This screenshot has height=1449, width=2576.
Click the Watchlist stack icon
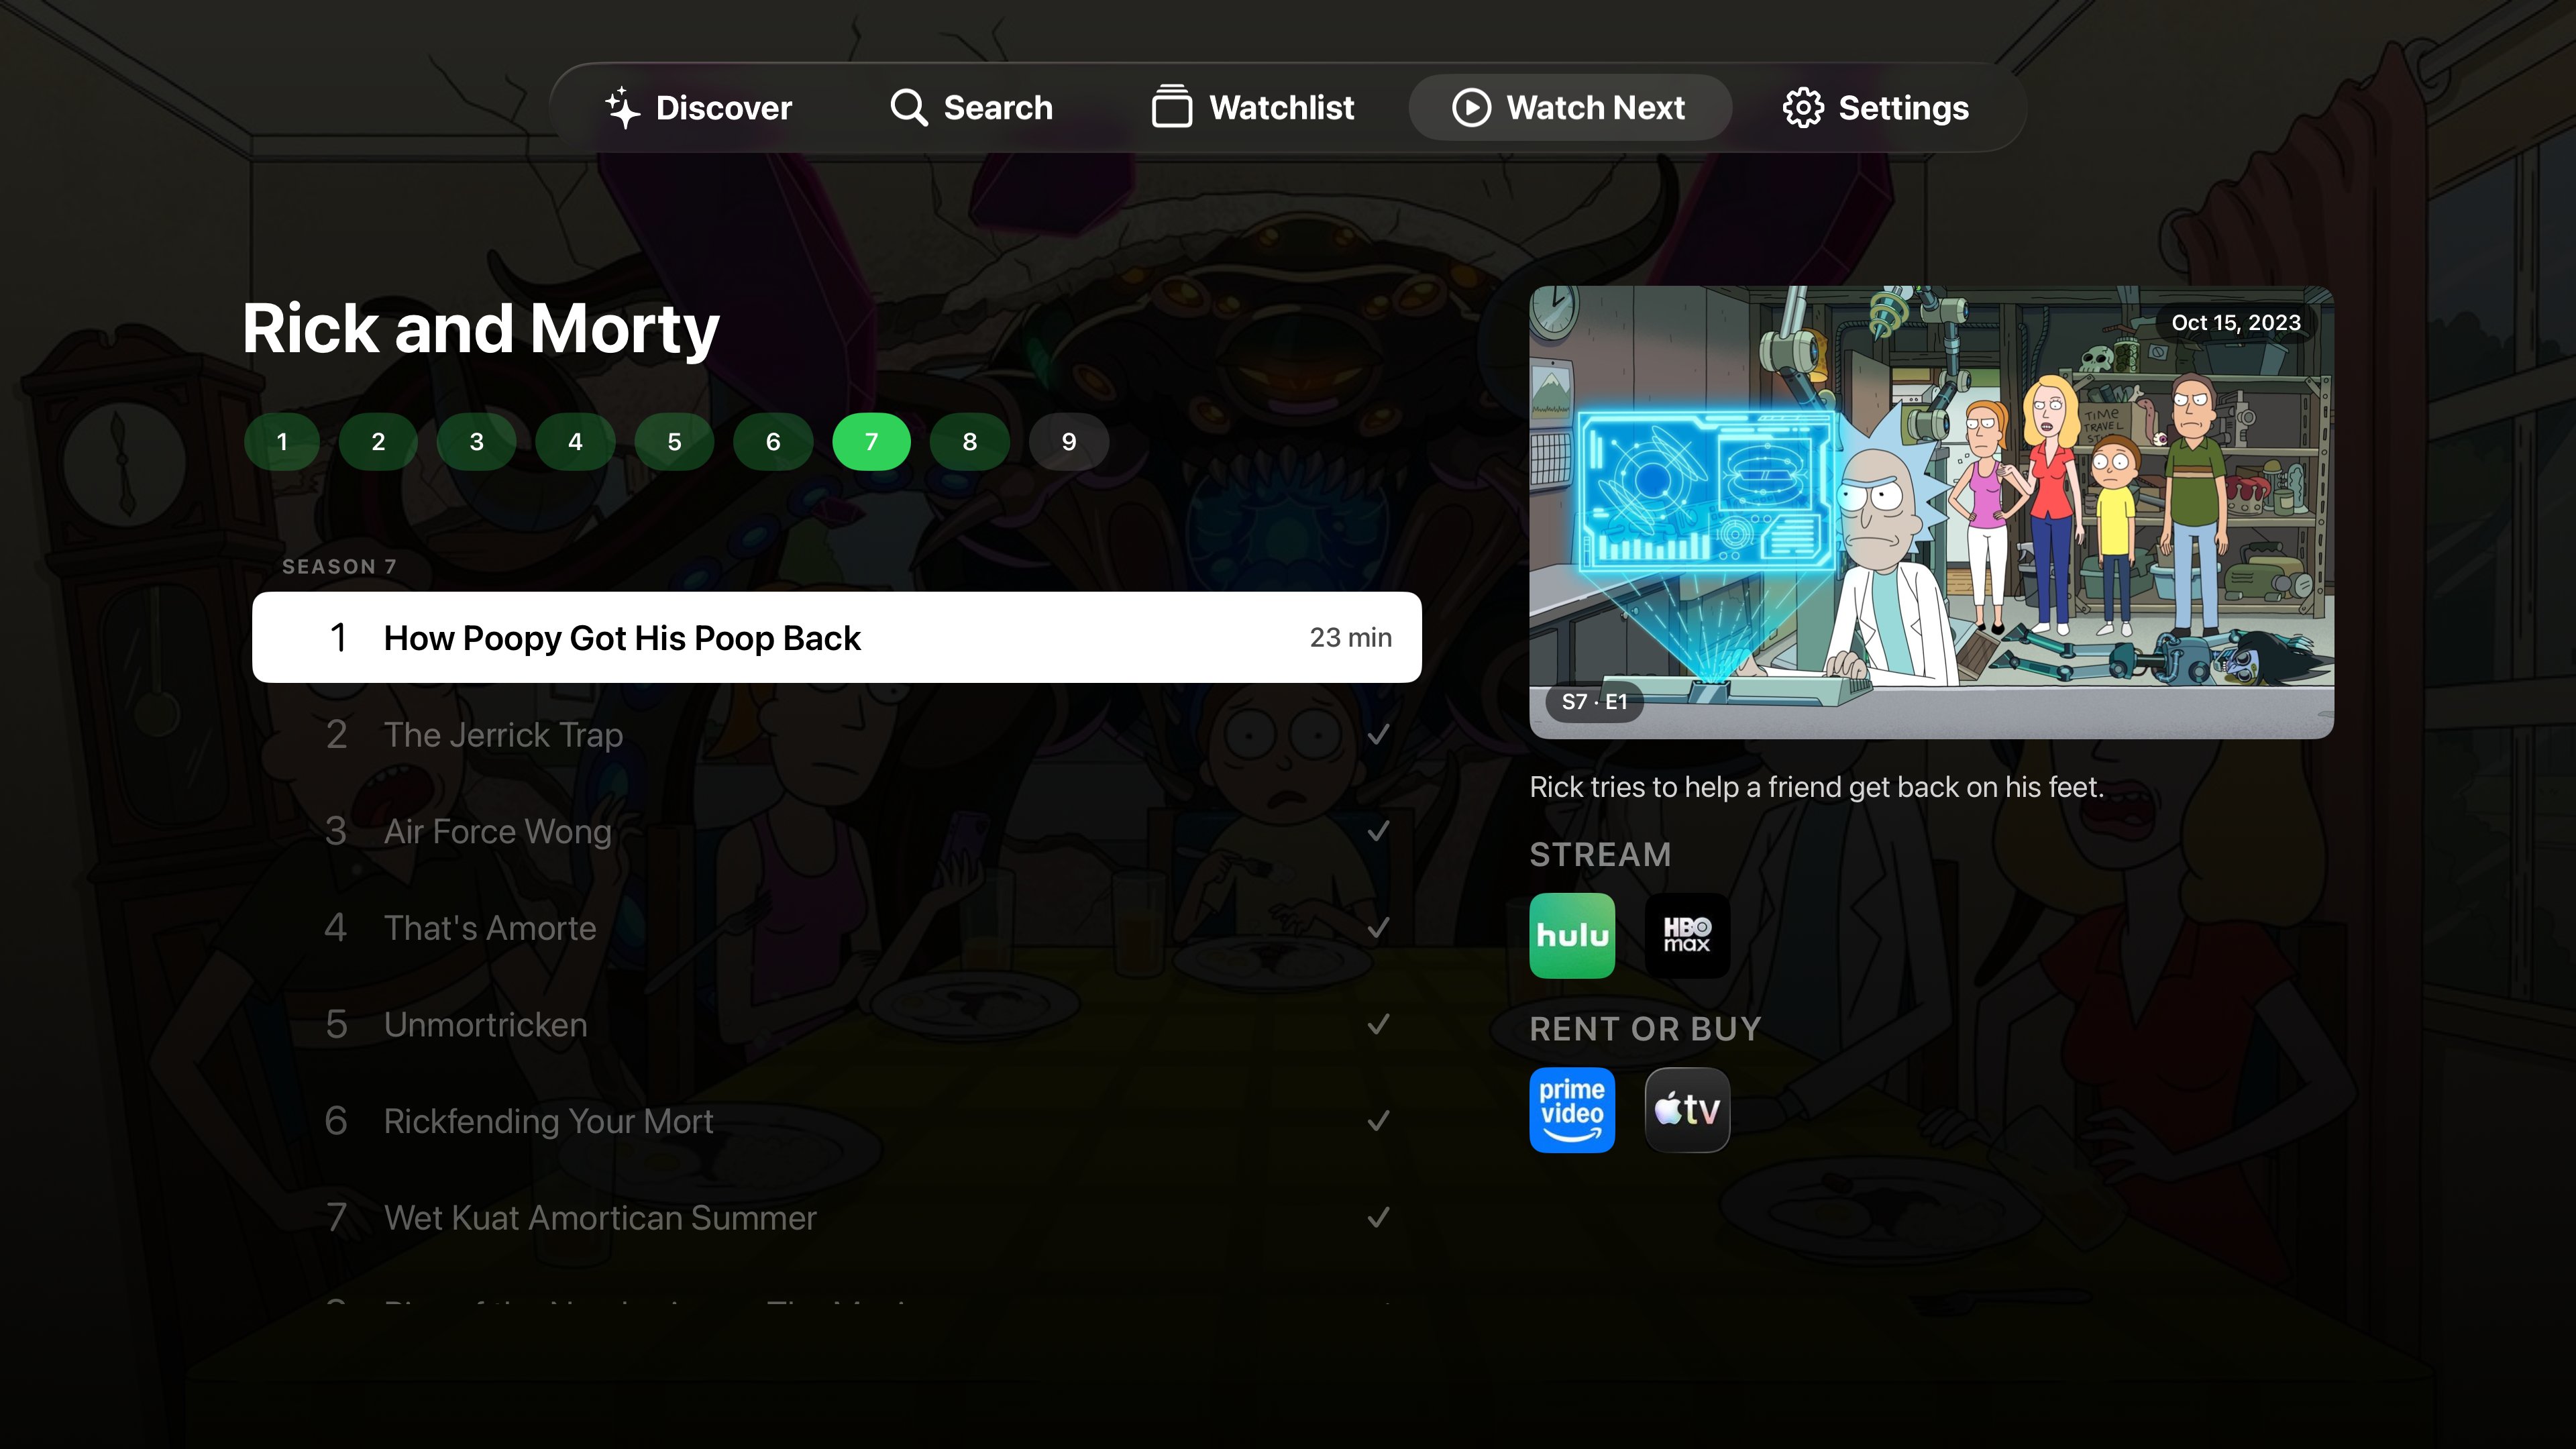[x=1171, y=107]
